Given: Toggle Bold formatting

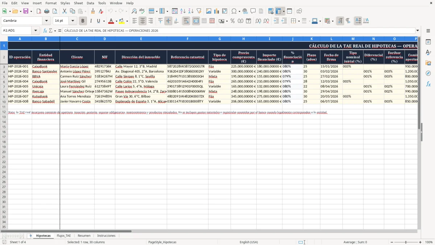Looking at the screenshot, I should (x=83, y=21).
